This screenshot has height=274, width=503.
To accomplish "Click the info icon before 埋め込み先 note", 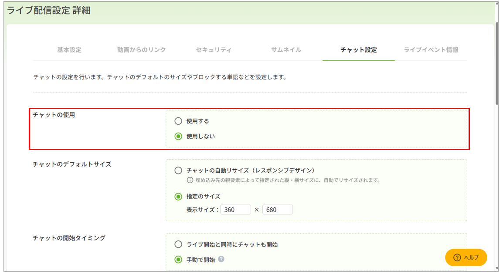I will coord(190,180).
